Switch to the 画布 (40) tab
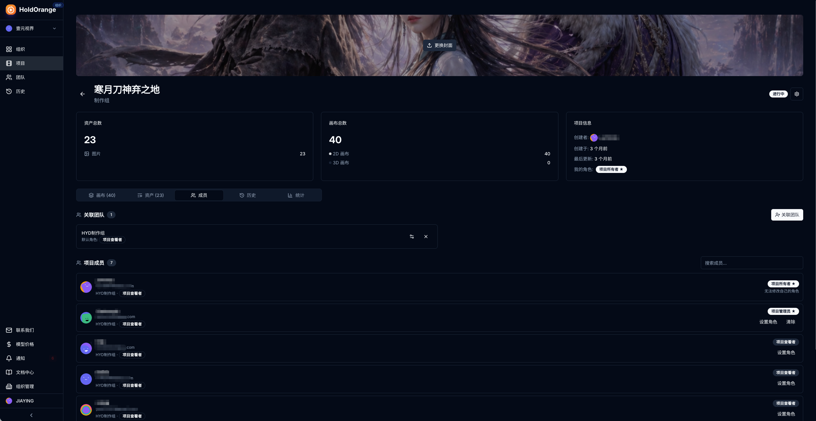Screen dimensions: 816x421 coord(102,195)
